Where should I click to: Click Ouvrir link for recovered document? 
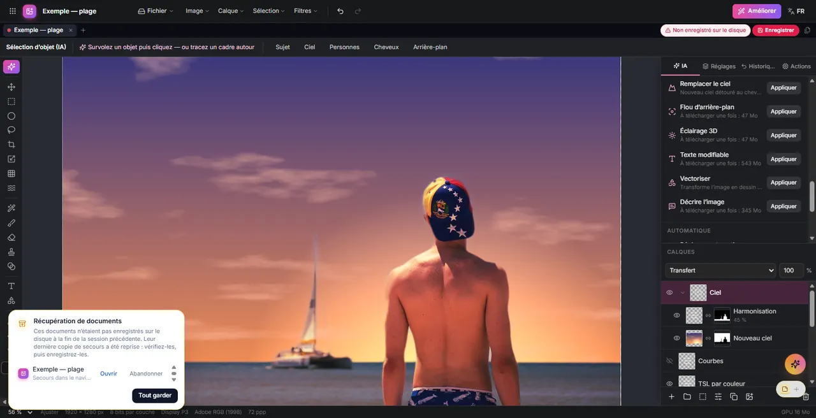108,373
